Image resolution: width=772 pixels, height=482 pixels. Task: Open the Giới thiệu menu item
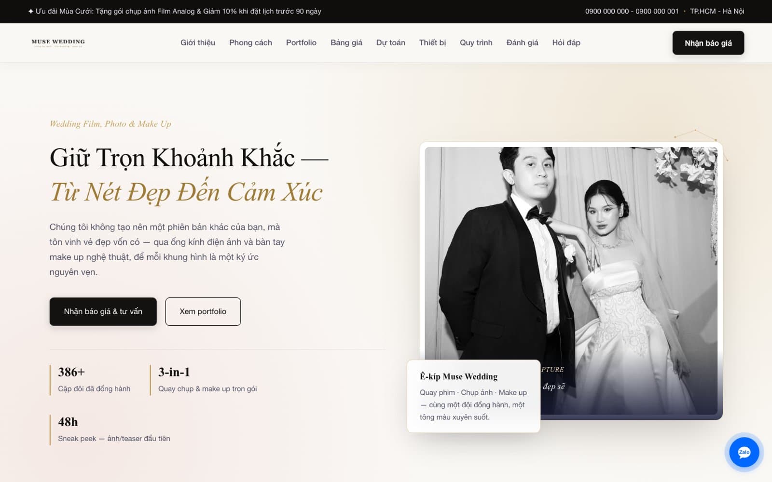tap(198, 43)
